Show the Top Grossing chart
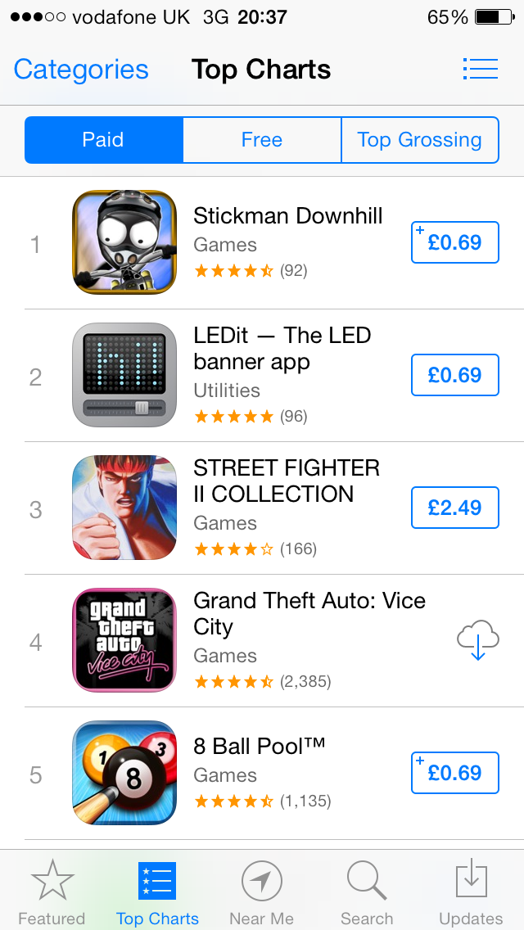The image size is (524, 930). click(419, 140)
